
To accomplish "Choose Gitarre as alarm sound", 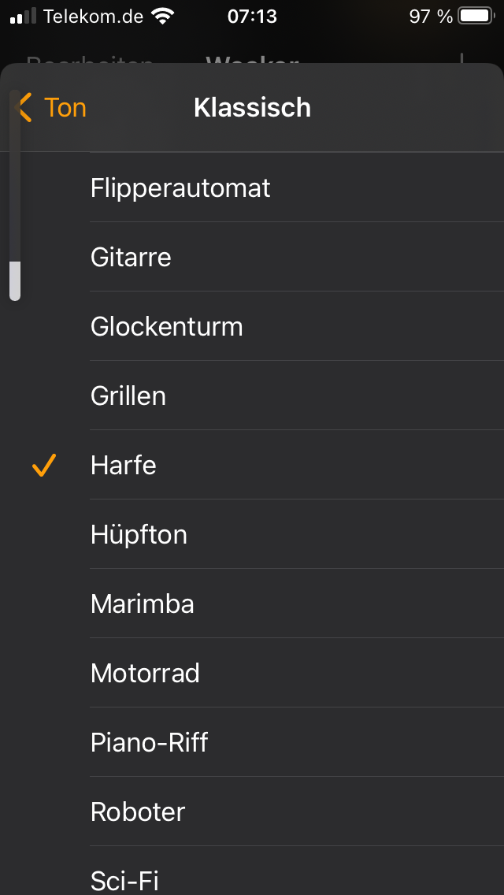I will (131, 258).
